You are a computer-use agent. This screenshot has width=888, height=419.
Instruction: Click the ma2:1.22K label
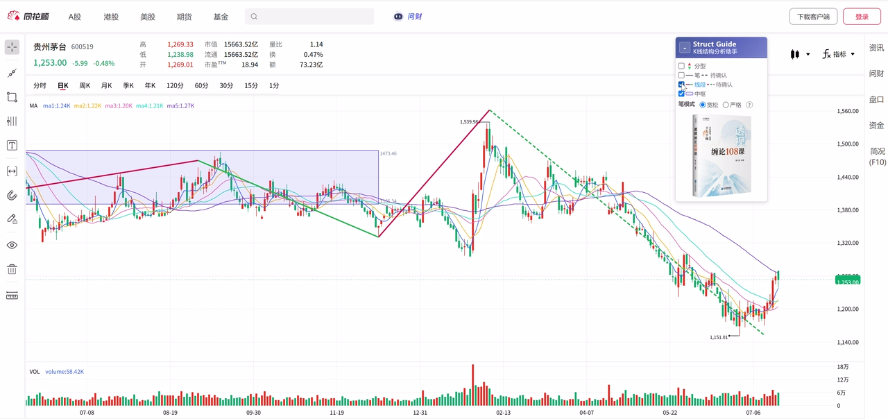pos(88,105)
